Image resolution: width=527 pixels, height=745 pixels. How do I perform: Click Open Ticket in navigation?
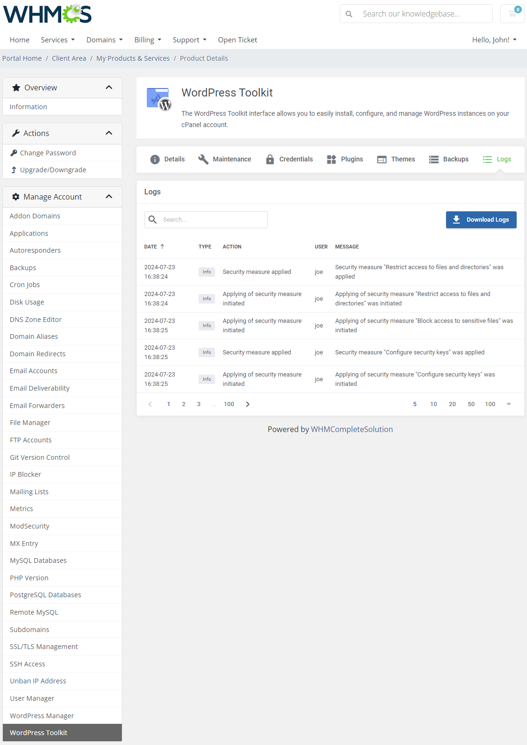point(238,40)
